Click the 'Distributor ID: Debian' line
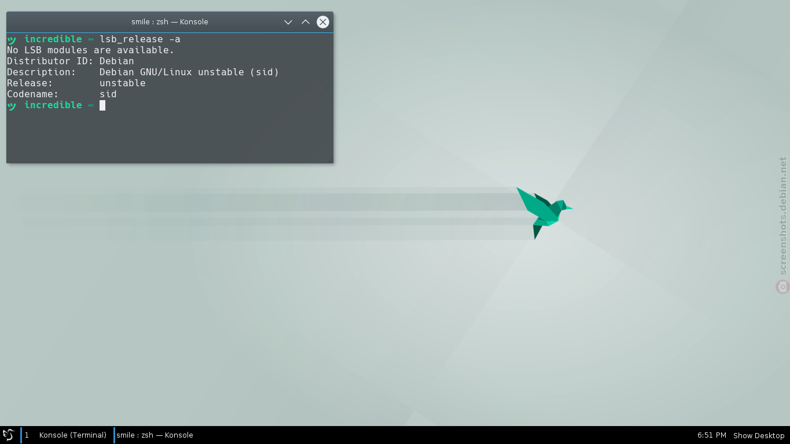 [x=71, y=61]
